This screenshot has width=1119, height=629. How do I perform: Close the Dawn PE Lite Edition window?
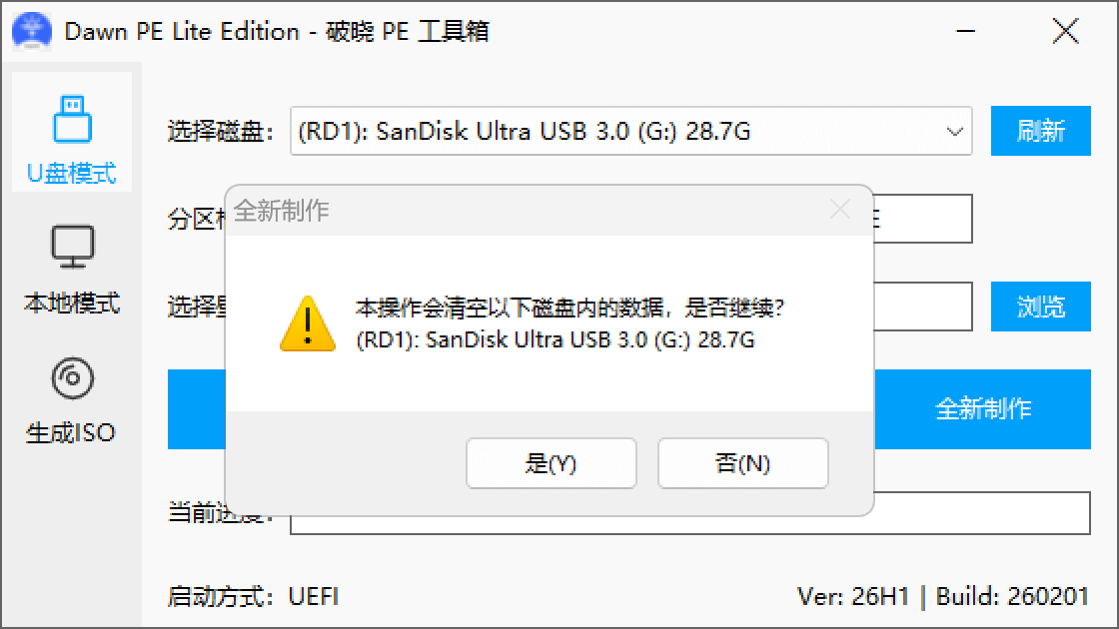click(1065, 31)
